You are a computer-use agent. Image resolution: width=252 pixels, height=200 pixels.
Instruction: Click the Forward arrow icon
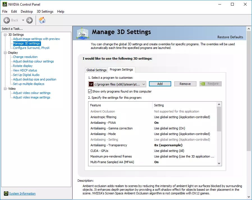click(29, 20)
